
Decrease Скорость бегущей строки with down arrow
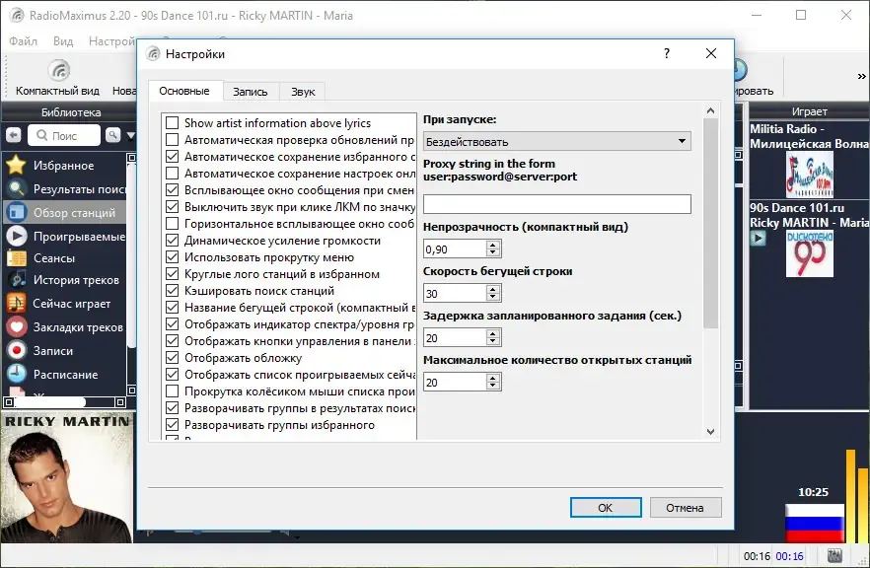tap(493, 298)
